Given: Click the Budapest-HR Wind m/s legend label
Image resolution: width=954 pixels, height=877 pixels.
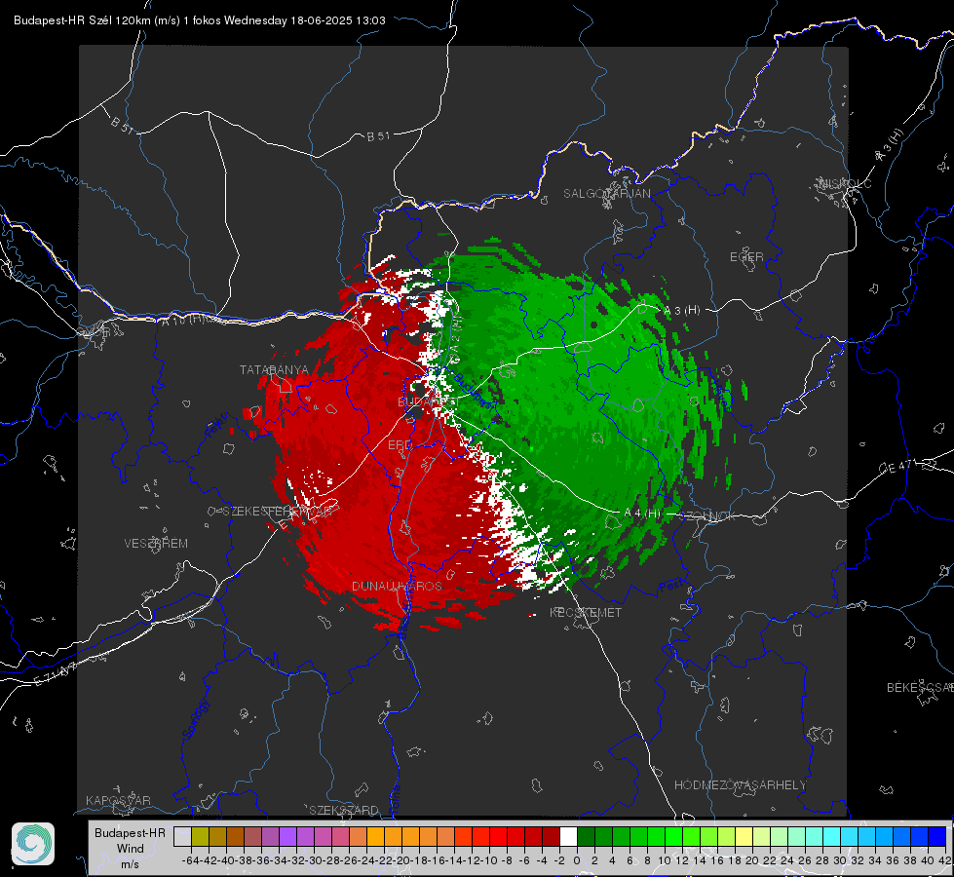Looking at the screenshot, I should [131, 848].
